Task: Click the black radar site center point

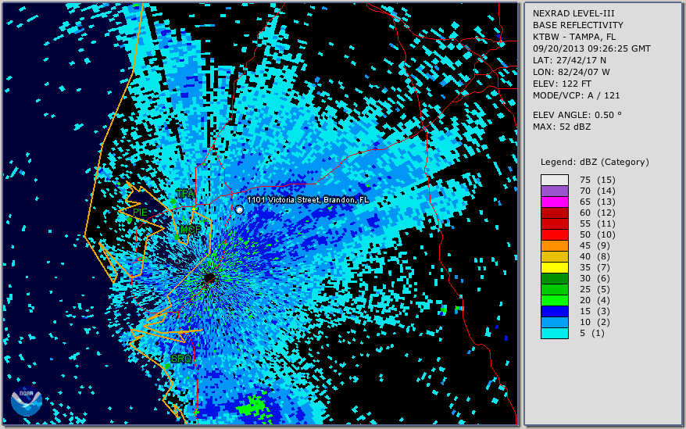Action: 209,278
